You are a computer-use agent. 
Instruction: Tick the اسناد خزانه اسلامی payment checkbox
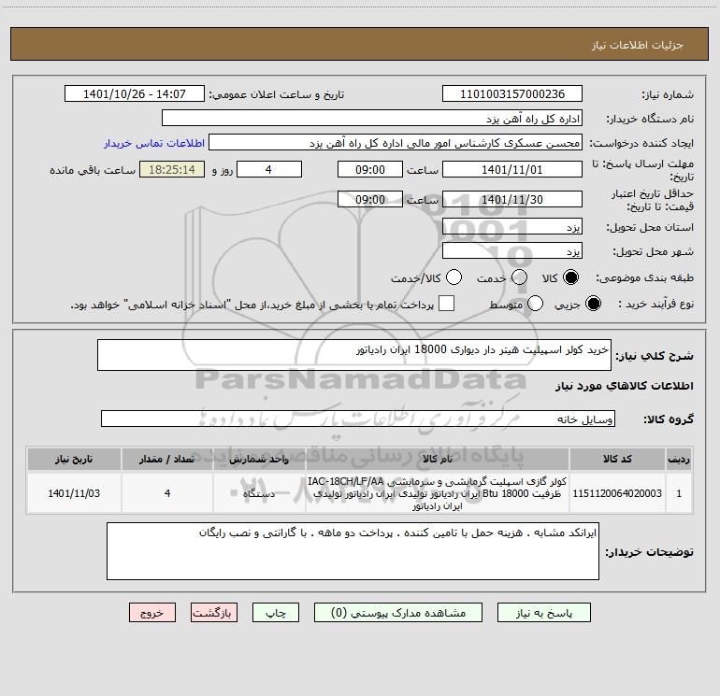(x=446, y=304)
